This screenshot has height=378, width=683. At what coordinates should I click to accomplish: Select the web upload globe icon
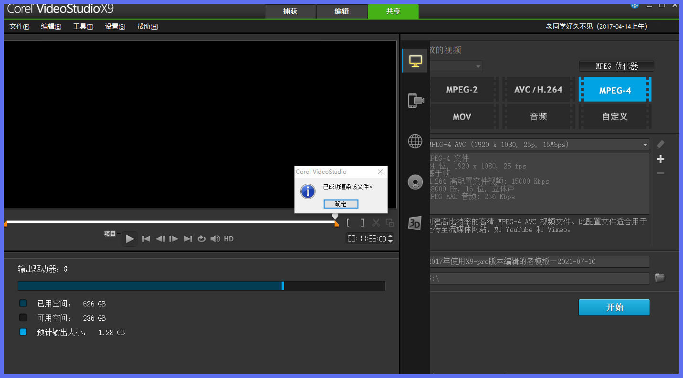pyautogui.click(x=415, y=141)
